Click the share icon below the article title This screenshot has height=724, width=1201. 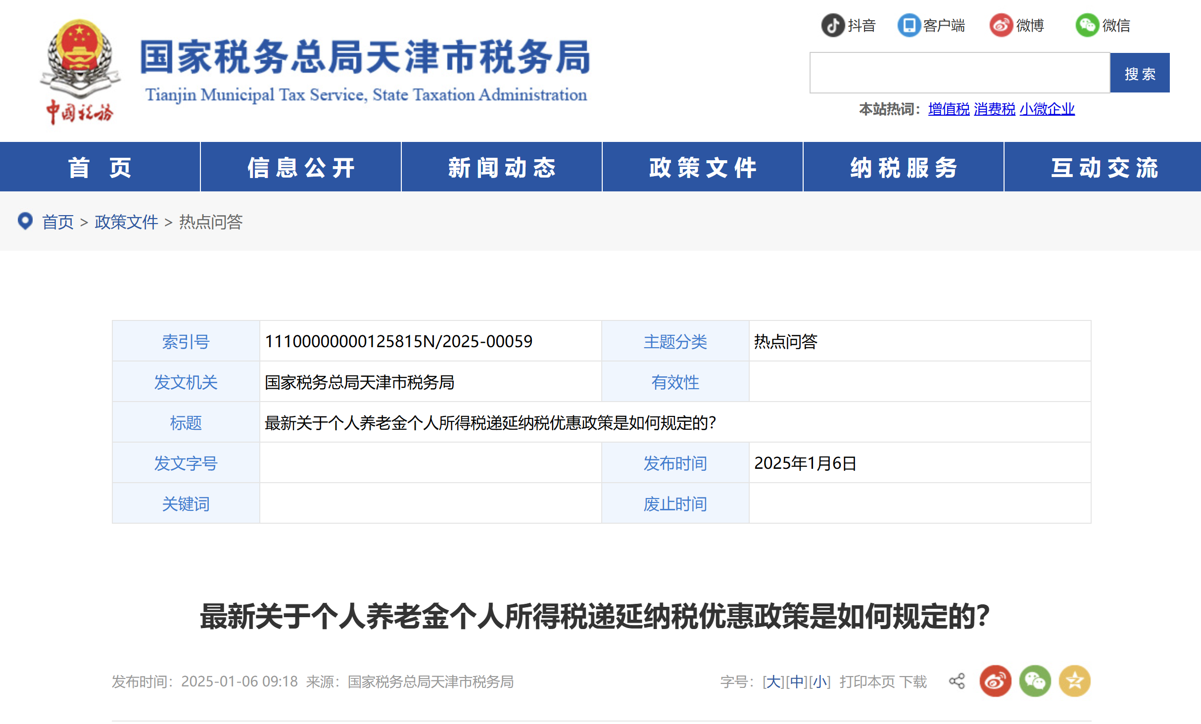pos(957,680)
